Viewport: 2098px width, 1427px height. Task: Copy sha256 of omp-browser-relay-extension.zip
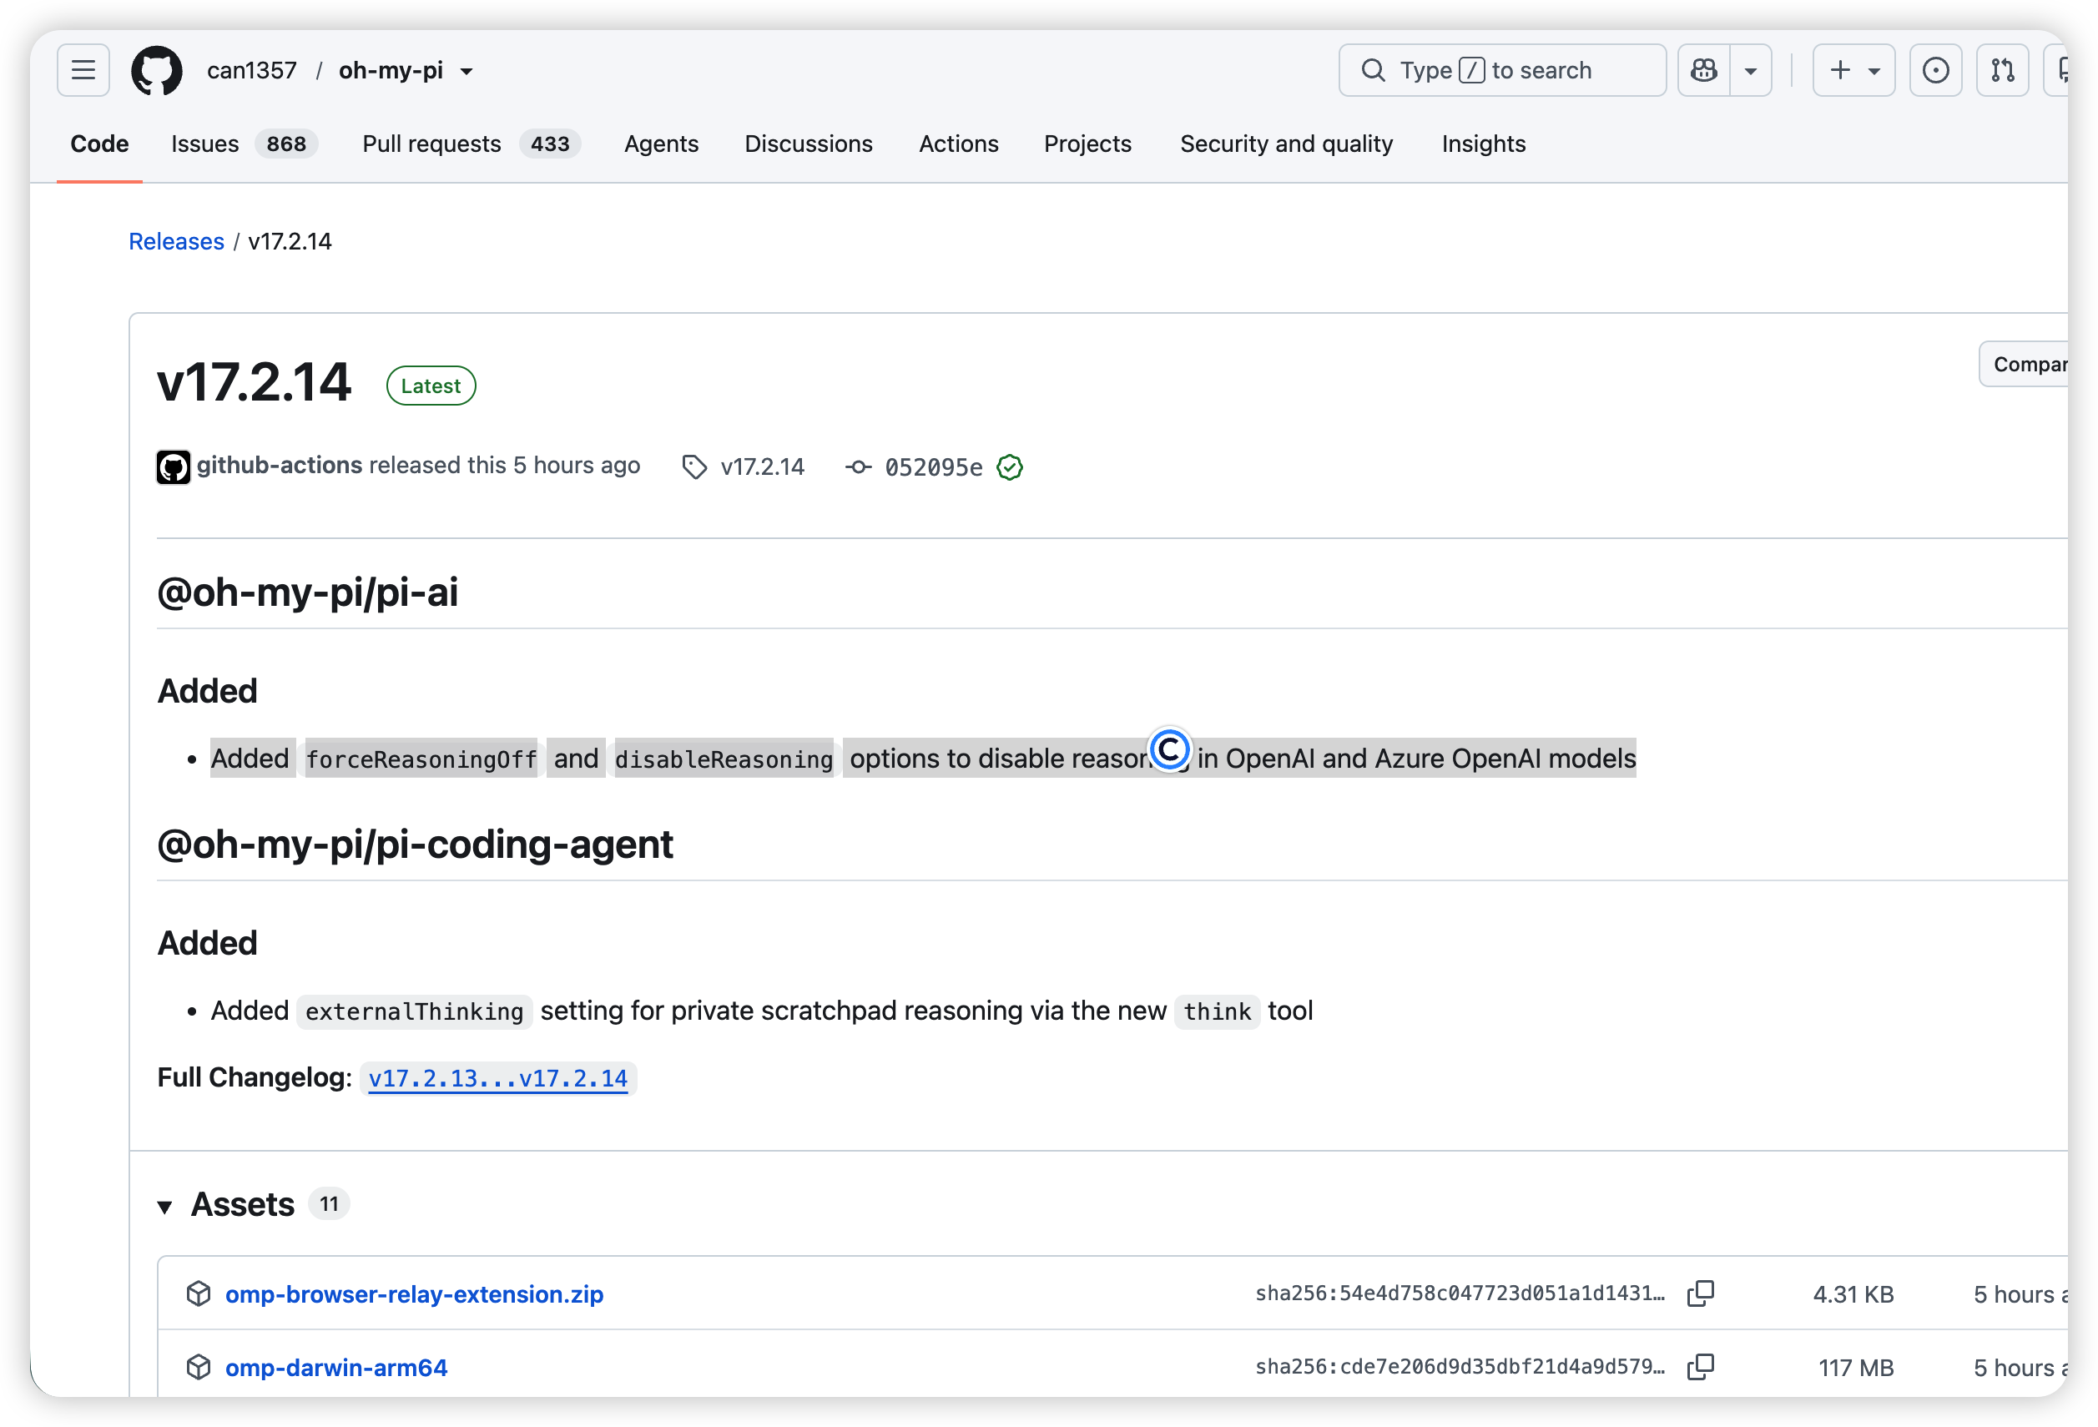point(1700,1293)
